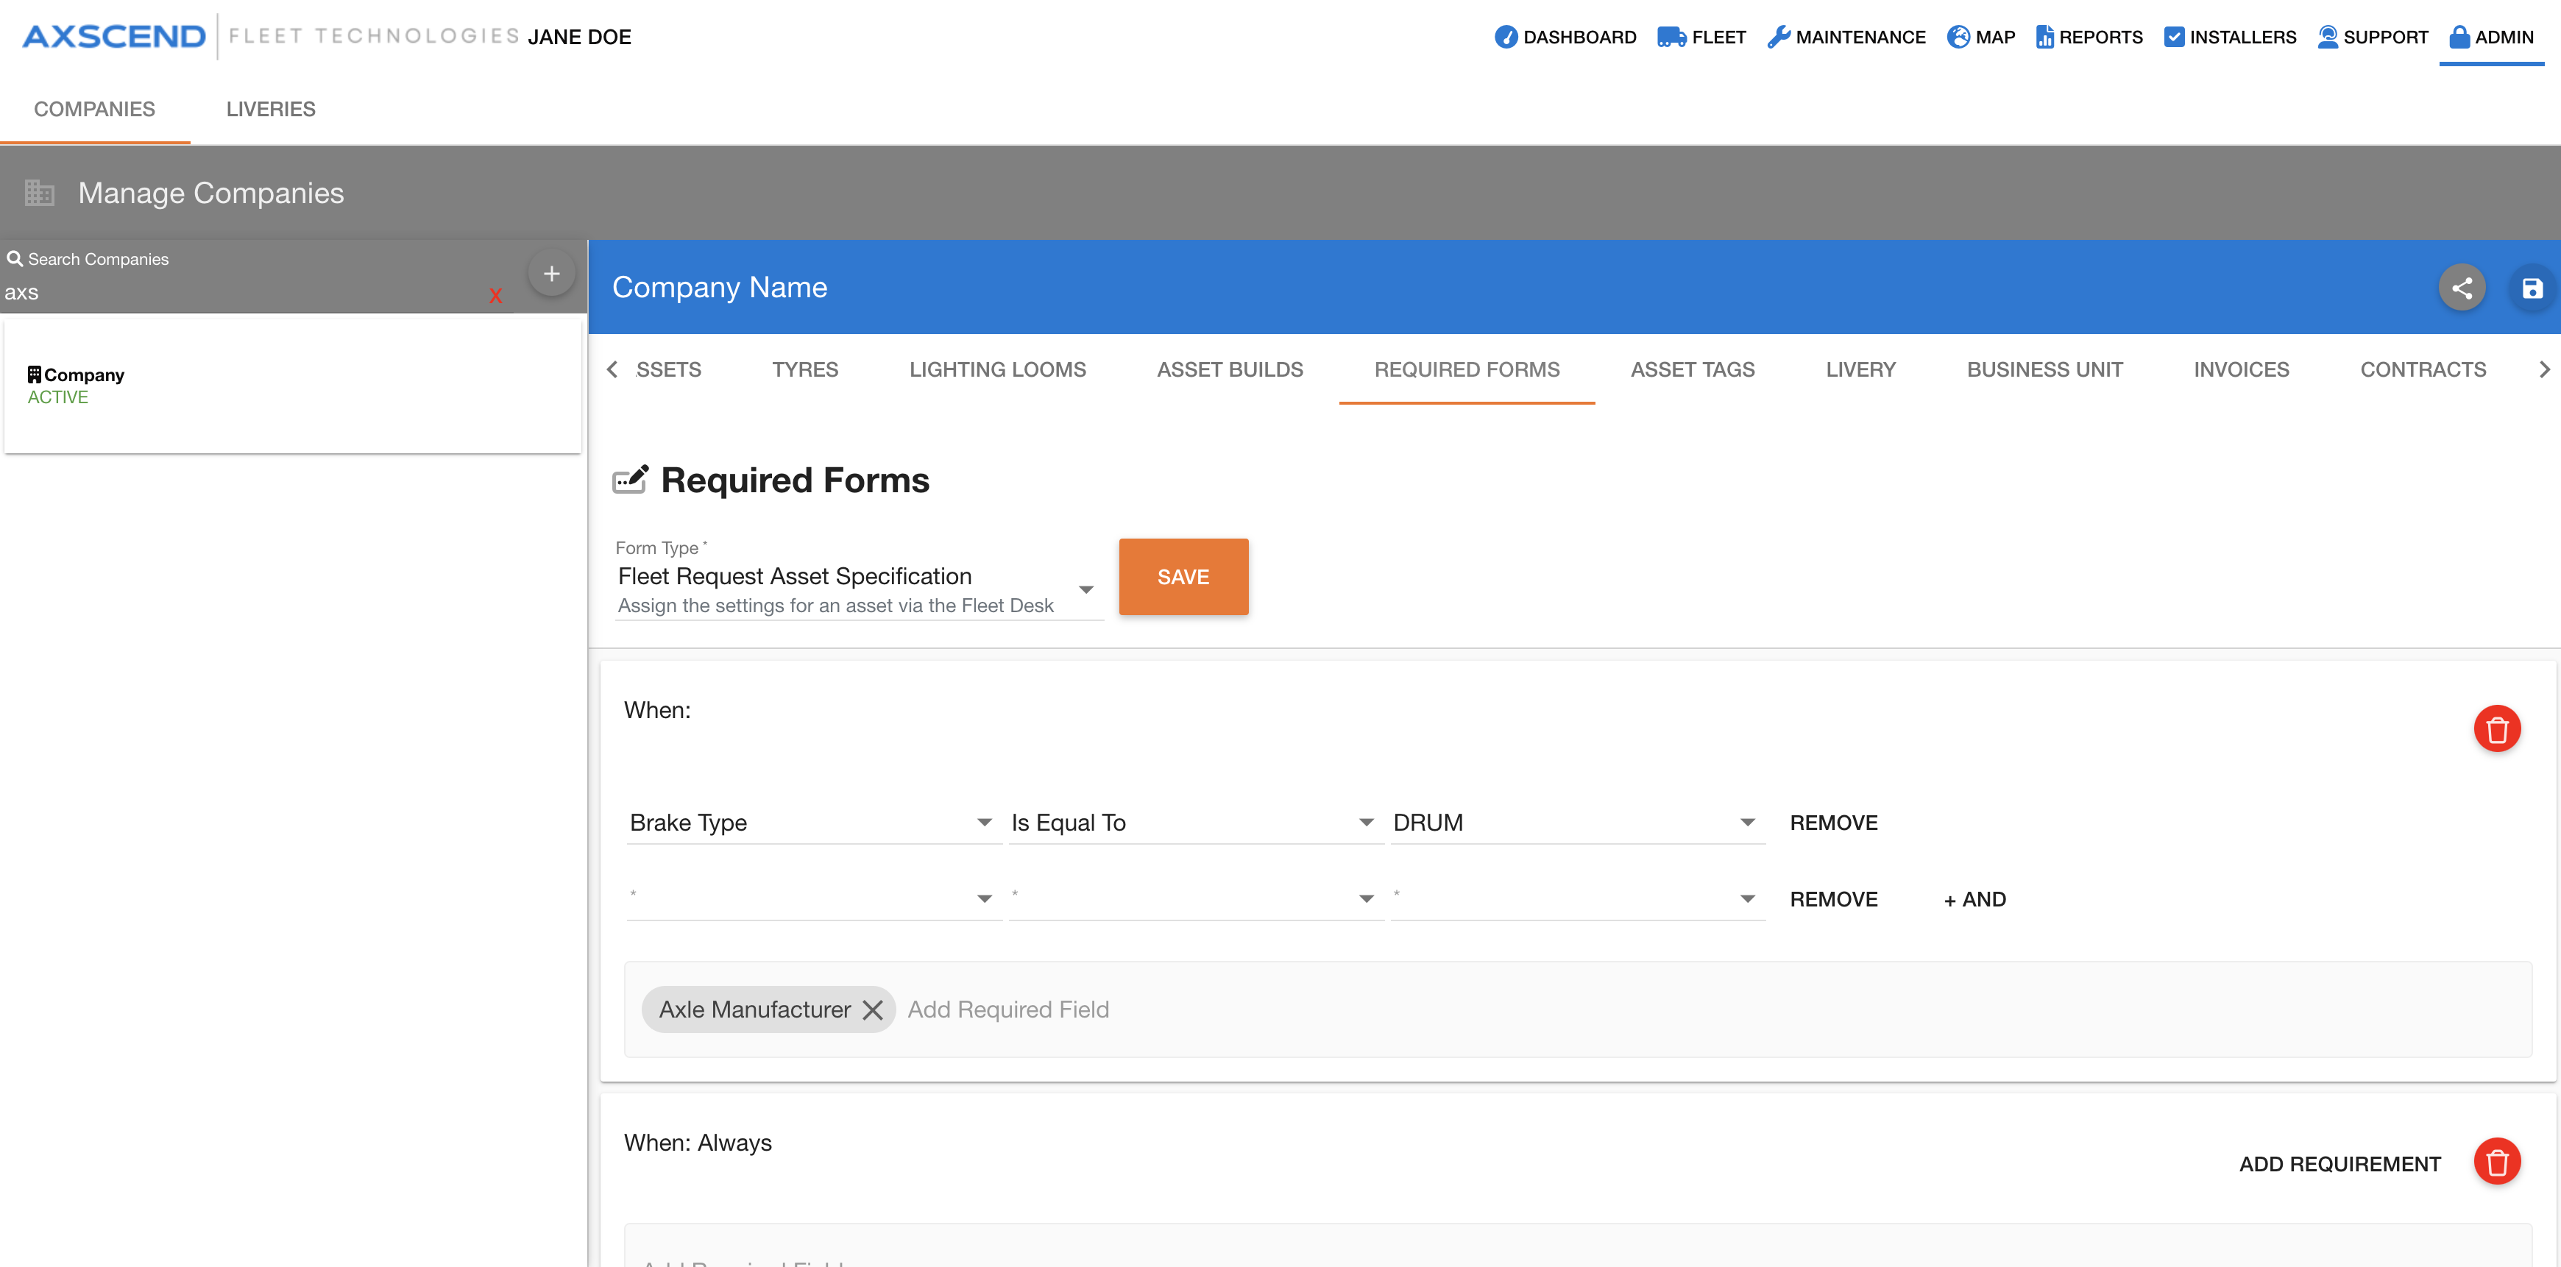The width and height of the screenshot is (2561, 1267).
Task: Click ADD REQUIREMENT button
Action: (2339, 1164)
